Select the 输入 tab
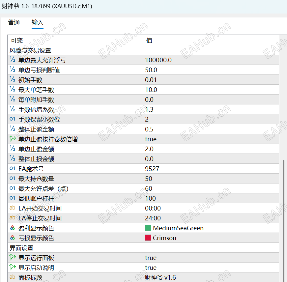Image resolution: width=287 pixels, height=282 pixels. coord(37,22)
